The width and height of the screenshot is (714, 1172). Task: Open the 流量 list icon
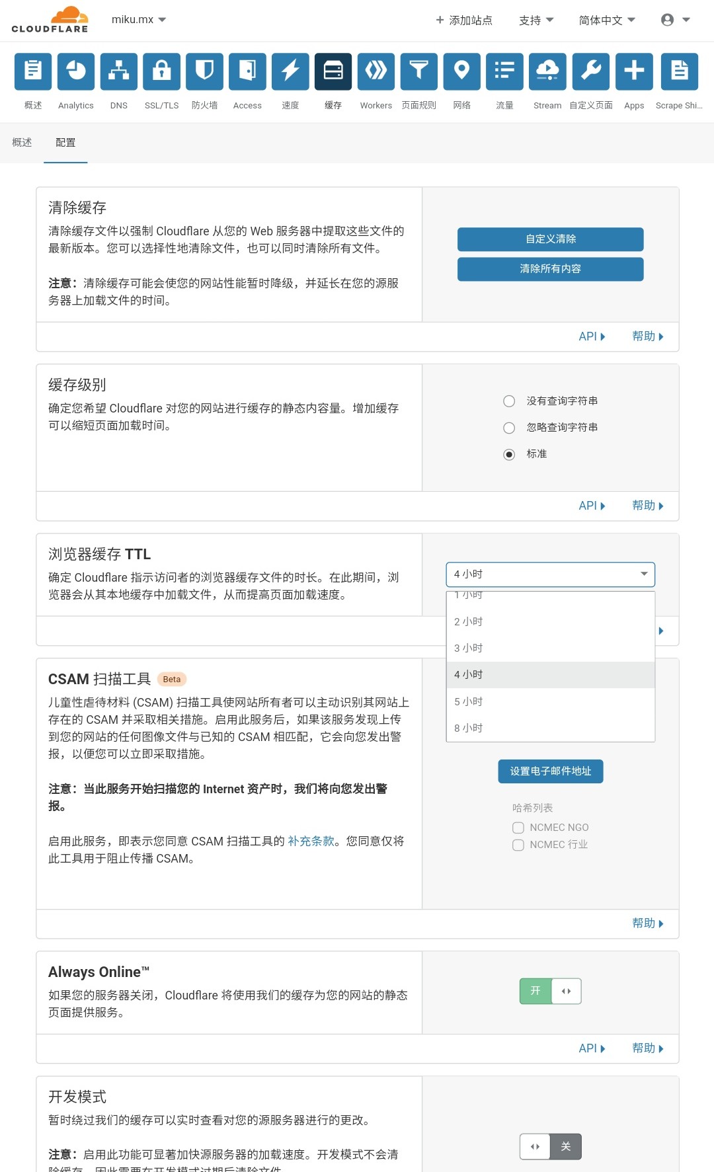(505, 71)
